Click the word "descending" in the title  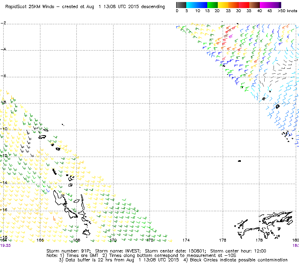point(153,7)
